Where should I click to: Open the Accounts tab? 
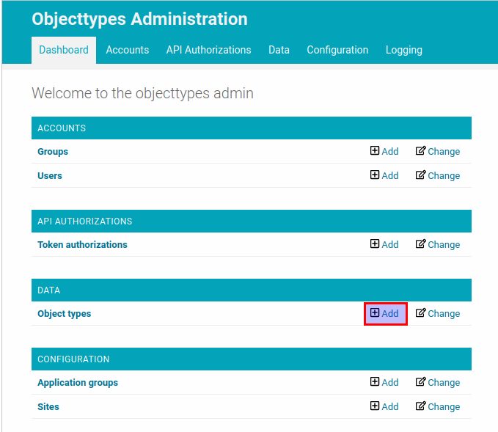click(128, 50)
